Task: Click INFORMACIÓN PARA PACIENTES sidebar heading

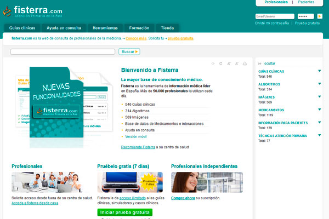Action: [283, 123]
